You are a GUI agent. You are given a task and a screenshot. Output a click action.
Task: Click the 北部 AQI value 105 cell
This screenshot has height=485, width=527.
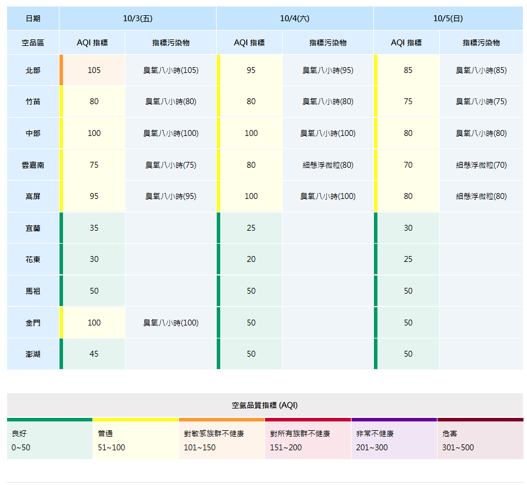[x=94, y=70]
